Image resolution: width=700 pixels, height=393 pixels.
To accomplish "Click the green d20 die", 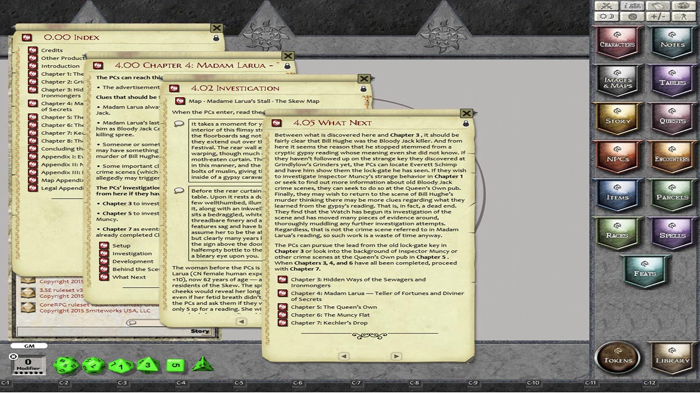I will coord(66,365).
